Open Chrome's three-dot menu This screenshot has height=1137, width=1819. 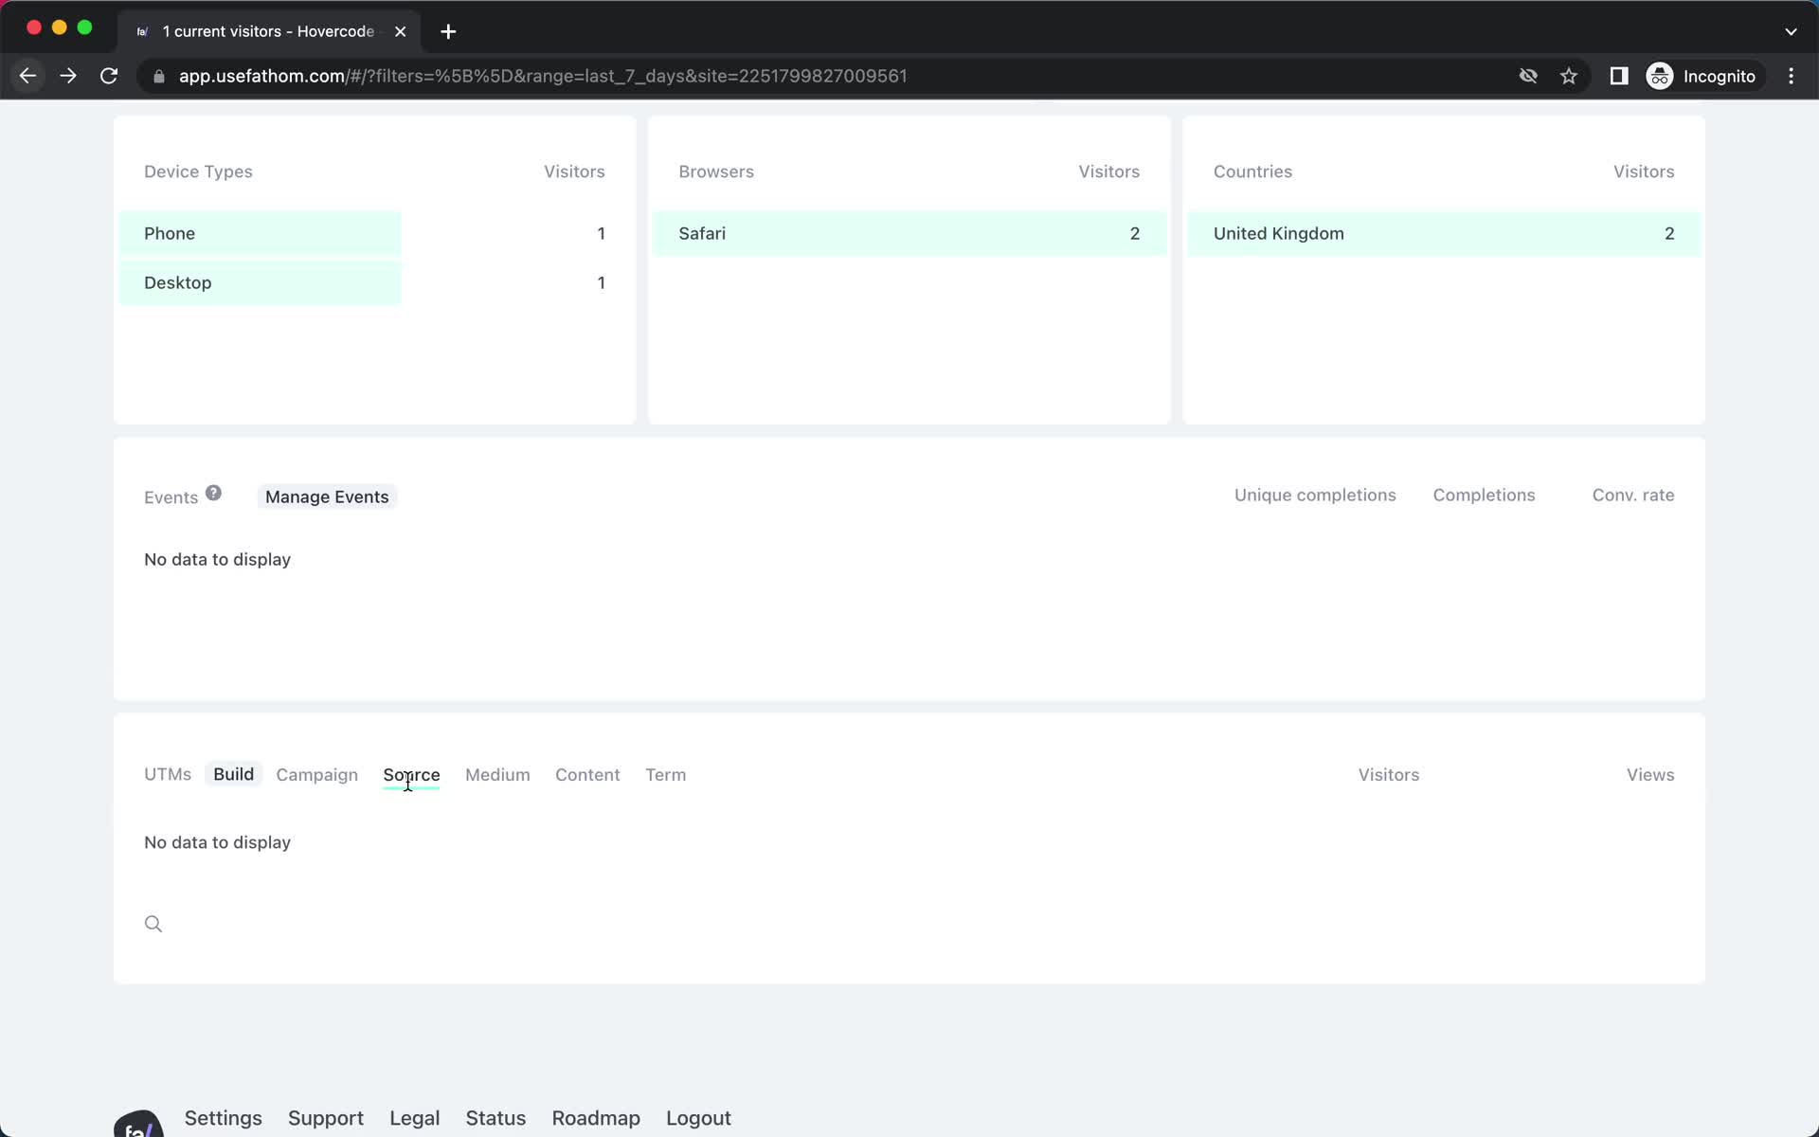click(x=1791, y=76)
